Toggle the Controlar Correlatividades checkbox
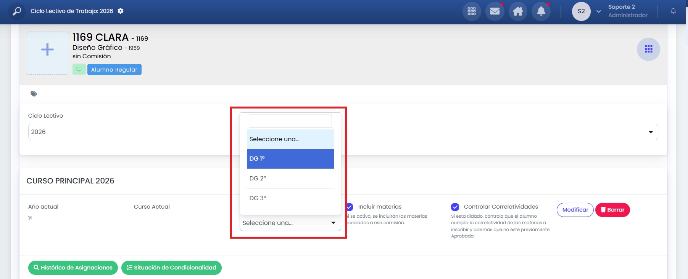 pyautogui.click(x=455, y=207)
